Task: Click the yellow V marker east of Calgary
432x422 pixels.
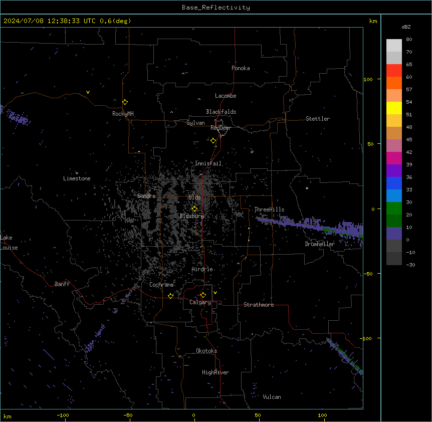Action: 215,293
